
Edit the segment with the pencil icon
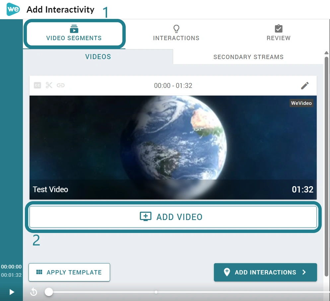[305, 86]
